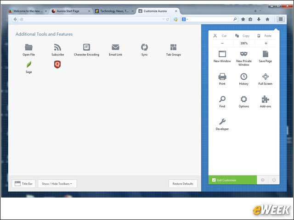The height and width of the screenshot is (220, 294).
Task: Toggle the Title Bar button
Action: [23, 183]
